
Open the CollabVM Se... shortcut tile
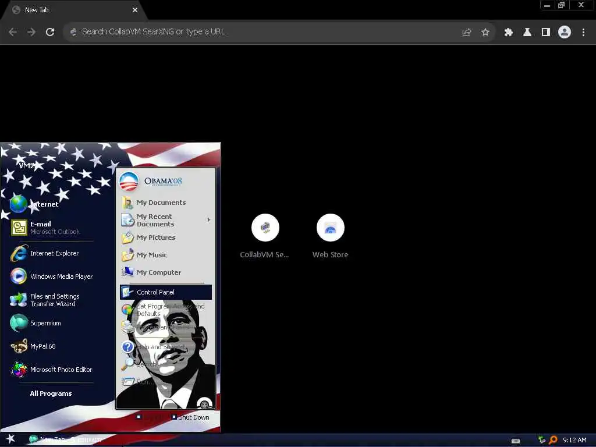coord(265,236)
